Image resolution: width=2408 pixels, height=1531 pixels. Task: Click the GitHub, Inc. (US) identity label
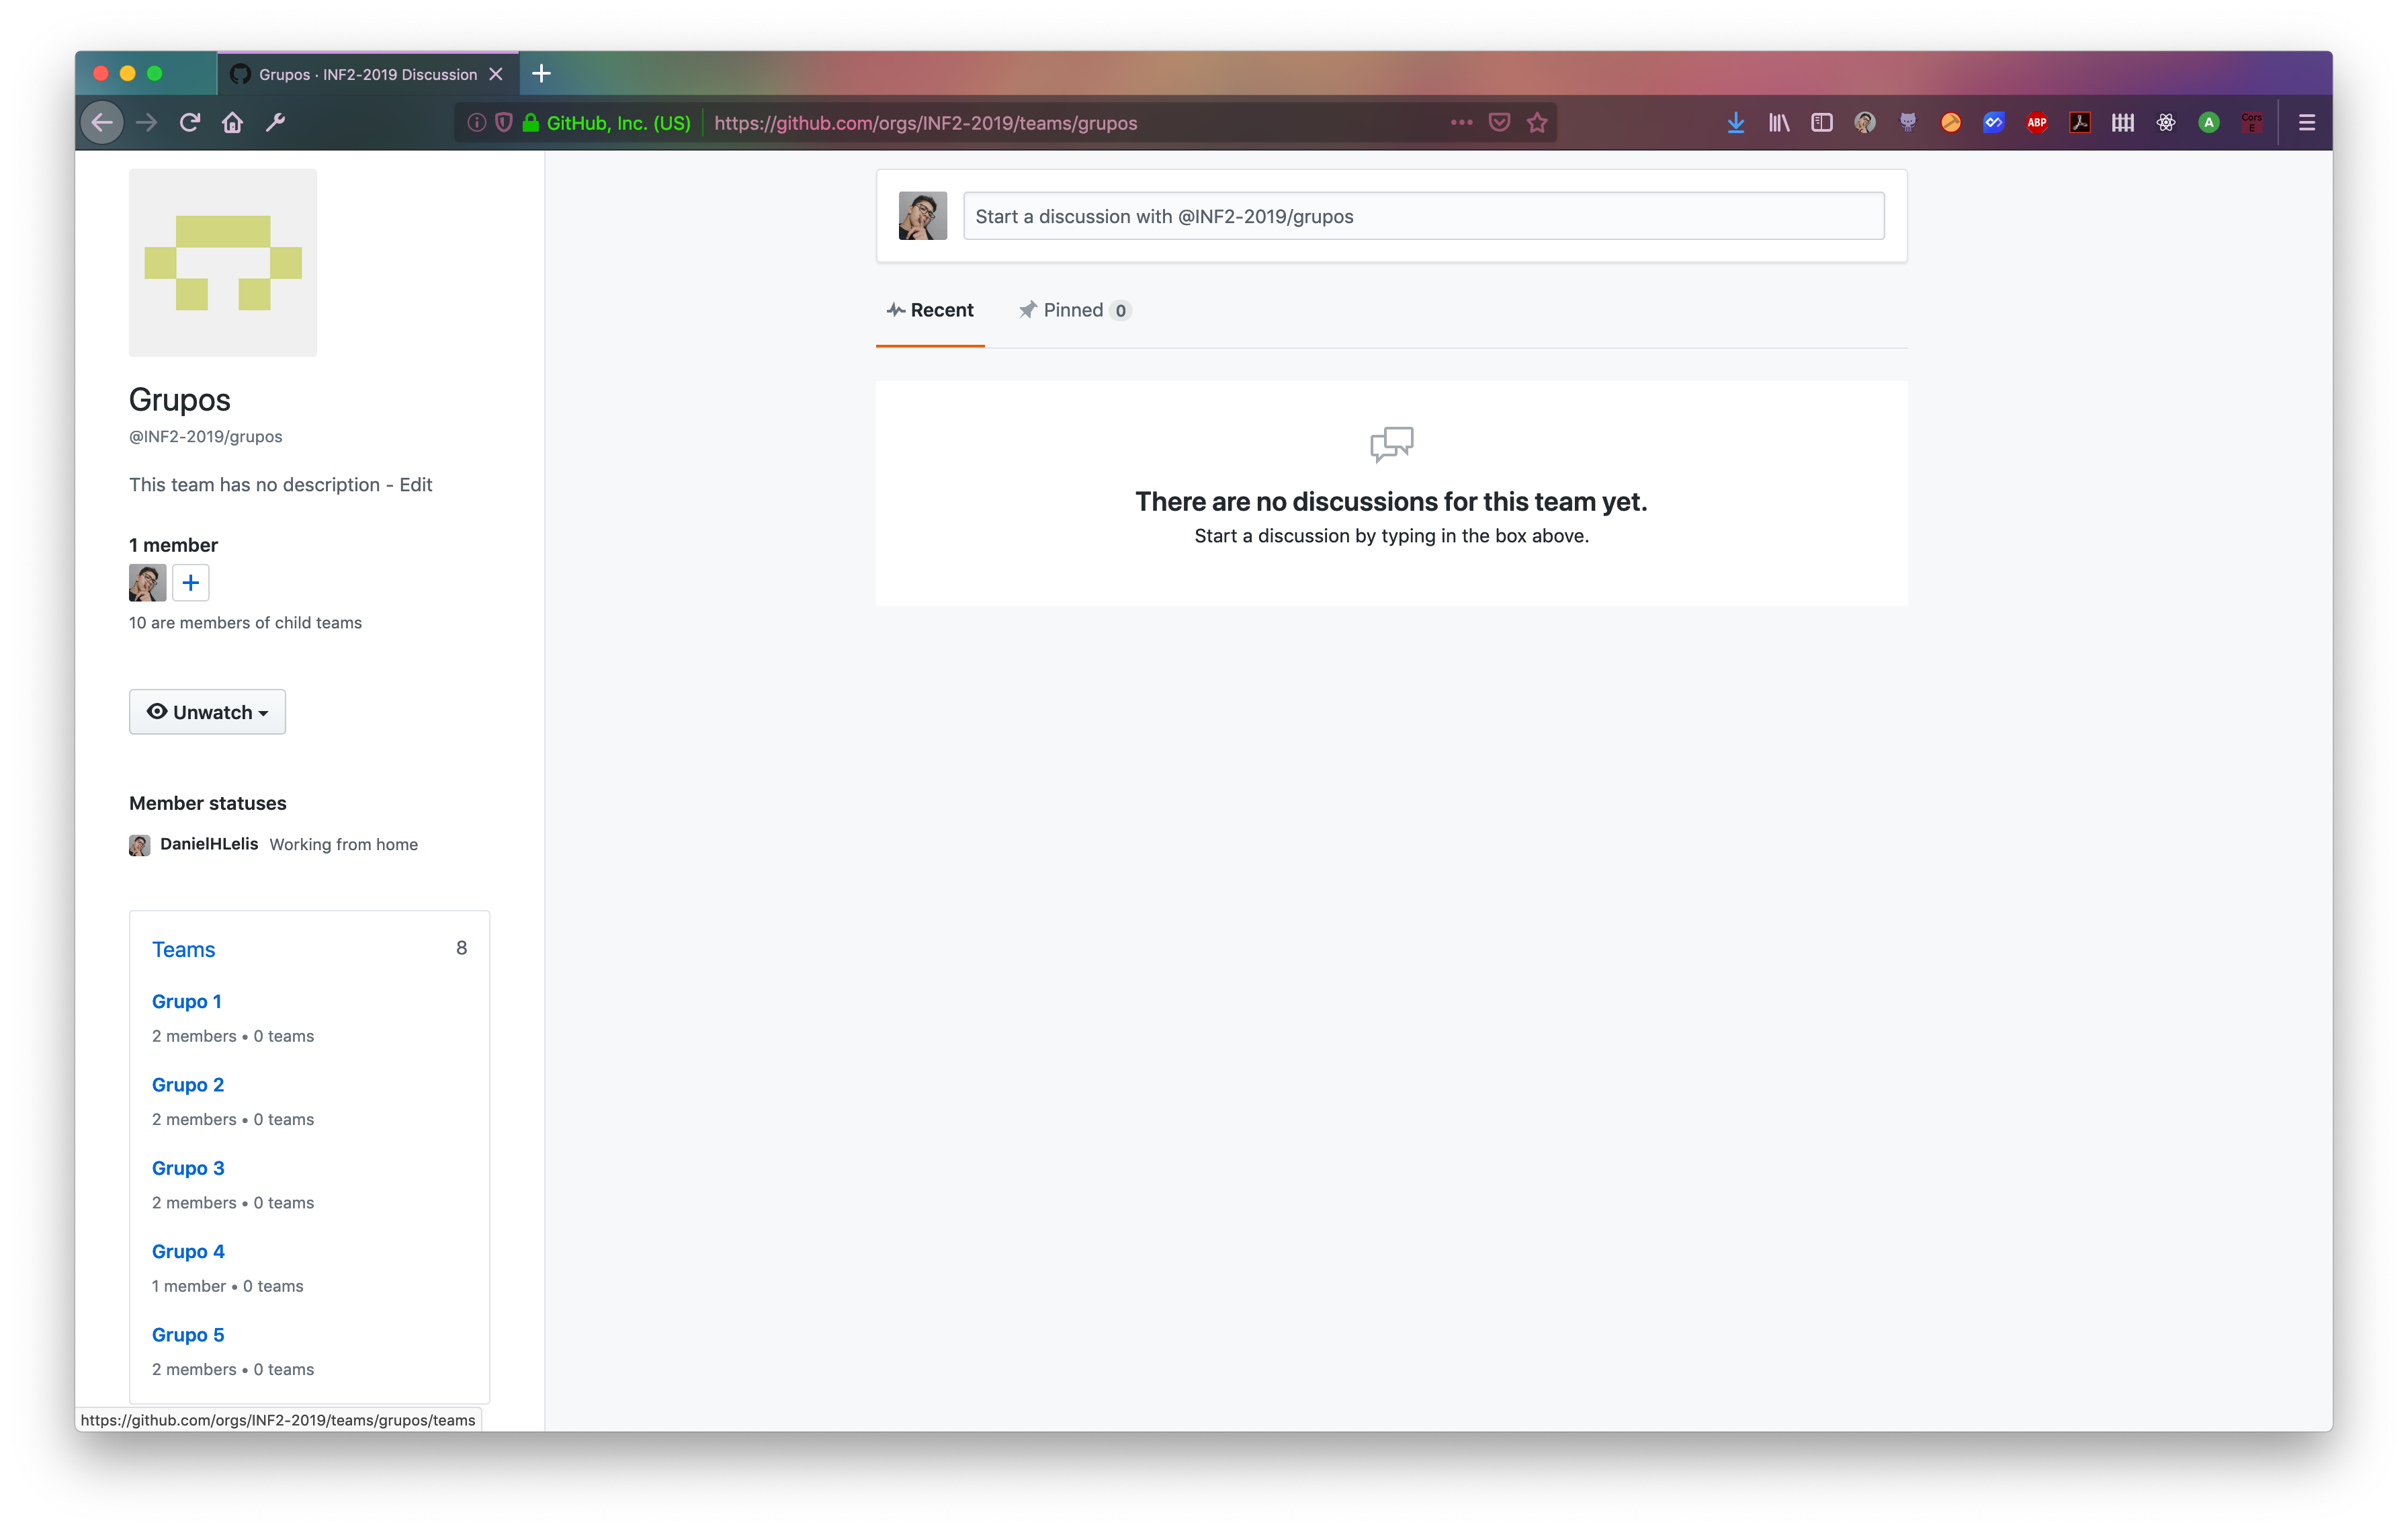tap(618, 122)
